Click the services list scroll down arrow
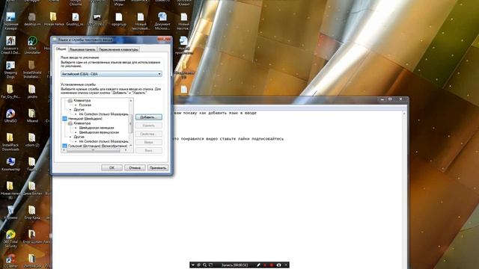479x269 pixels. tap(131, 146)
